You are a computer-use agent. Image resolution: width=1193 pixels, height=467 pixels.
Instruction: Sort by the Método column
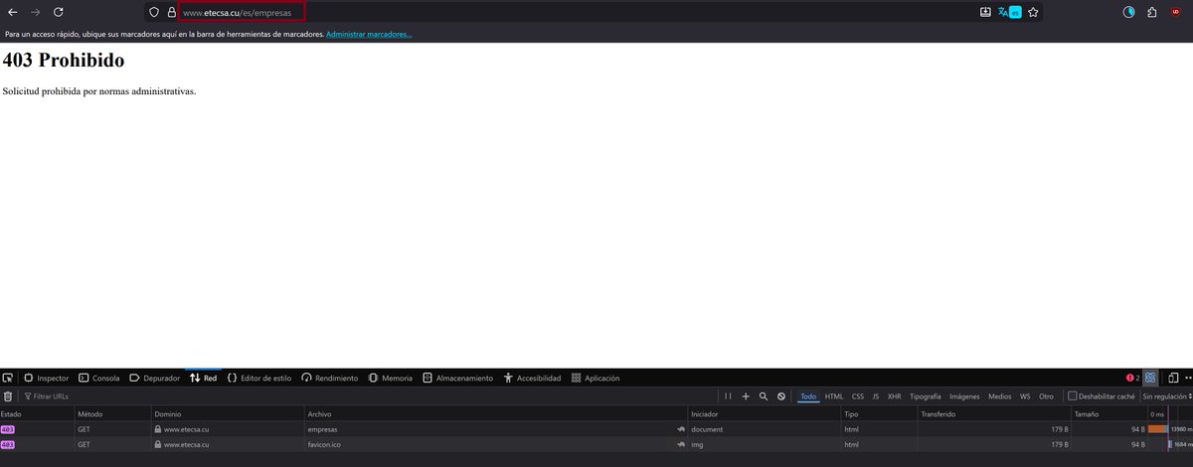(112, 412)
